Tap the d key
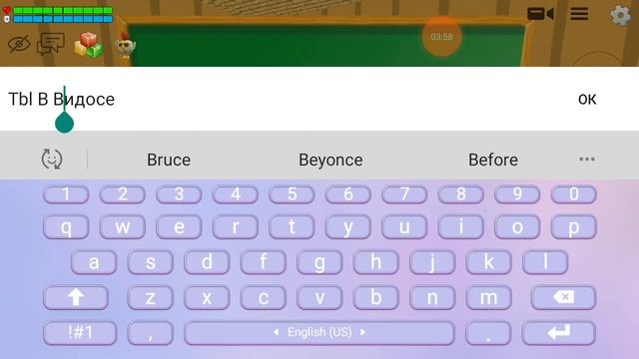639x359 pixels. (207, 262)
